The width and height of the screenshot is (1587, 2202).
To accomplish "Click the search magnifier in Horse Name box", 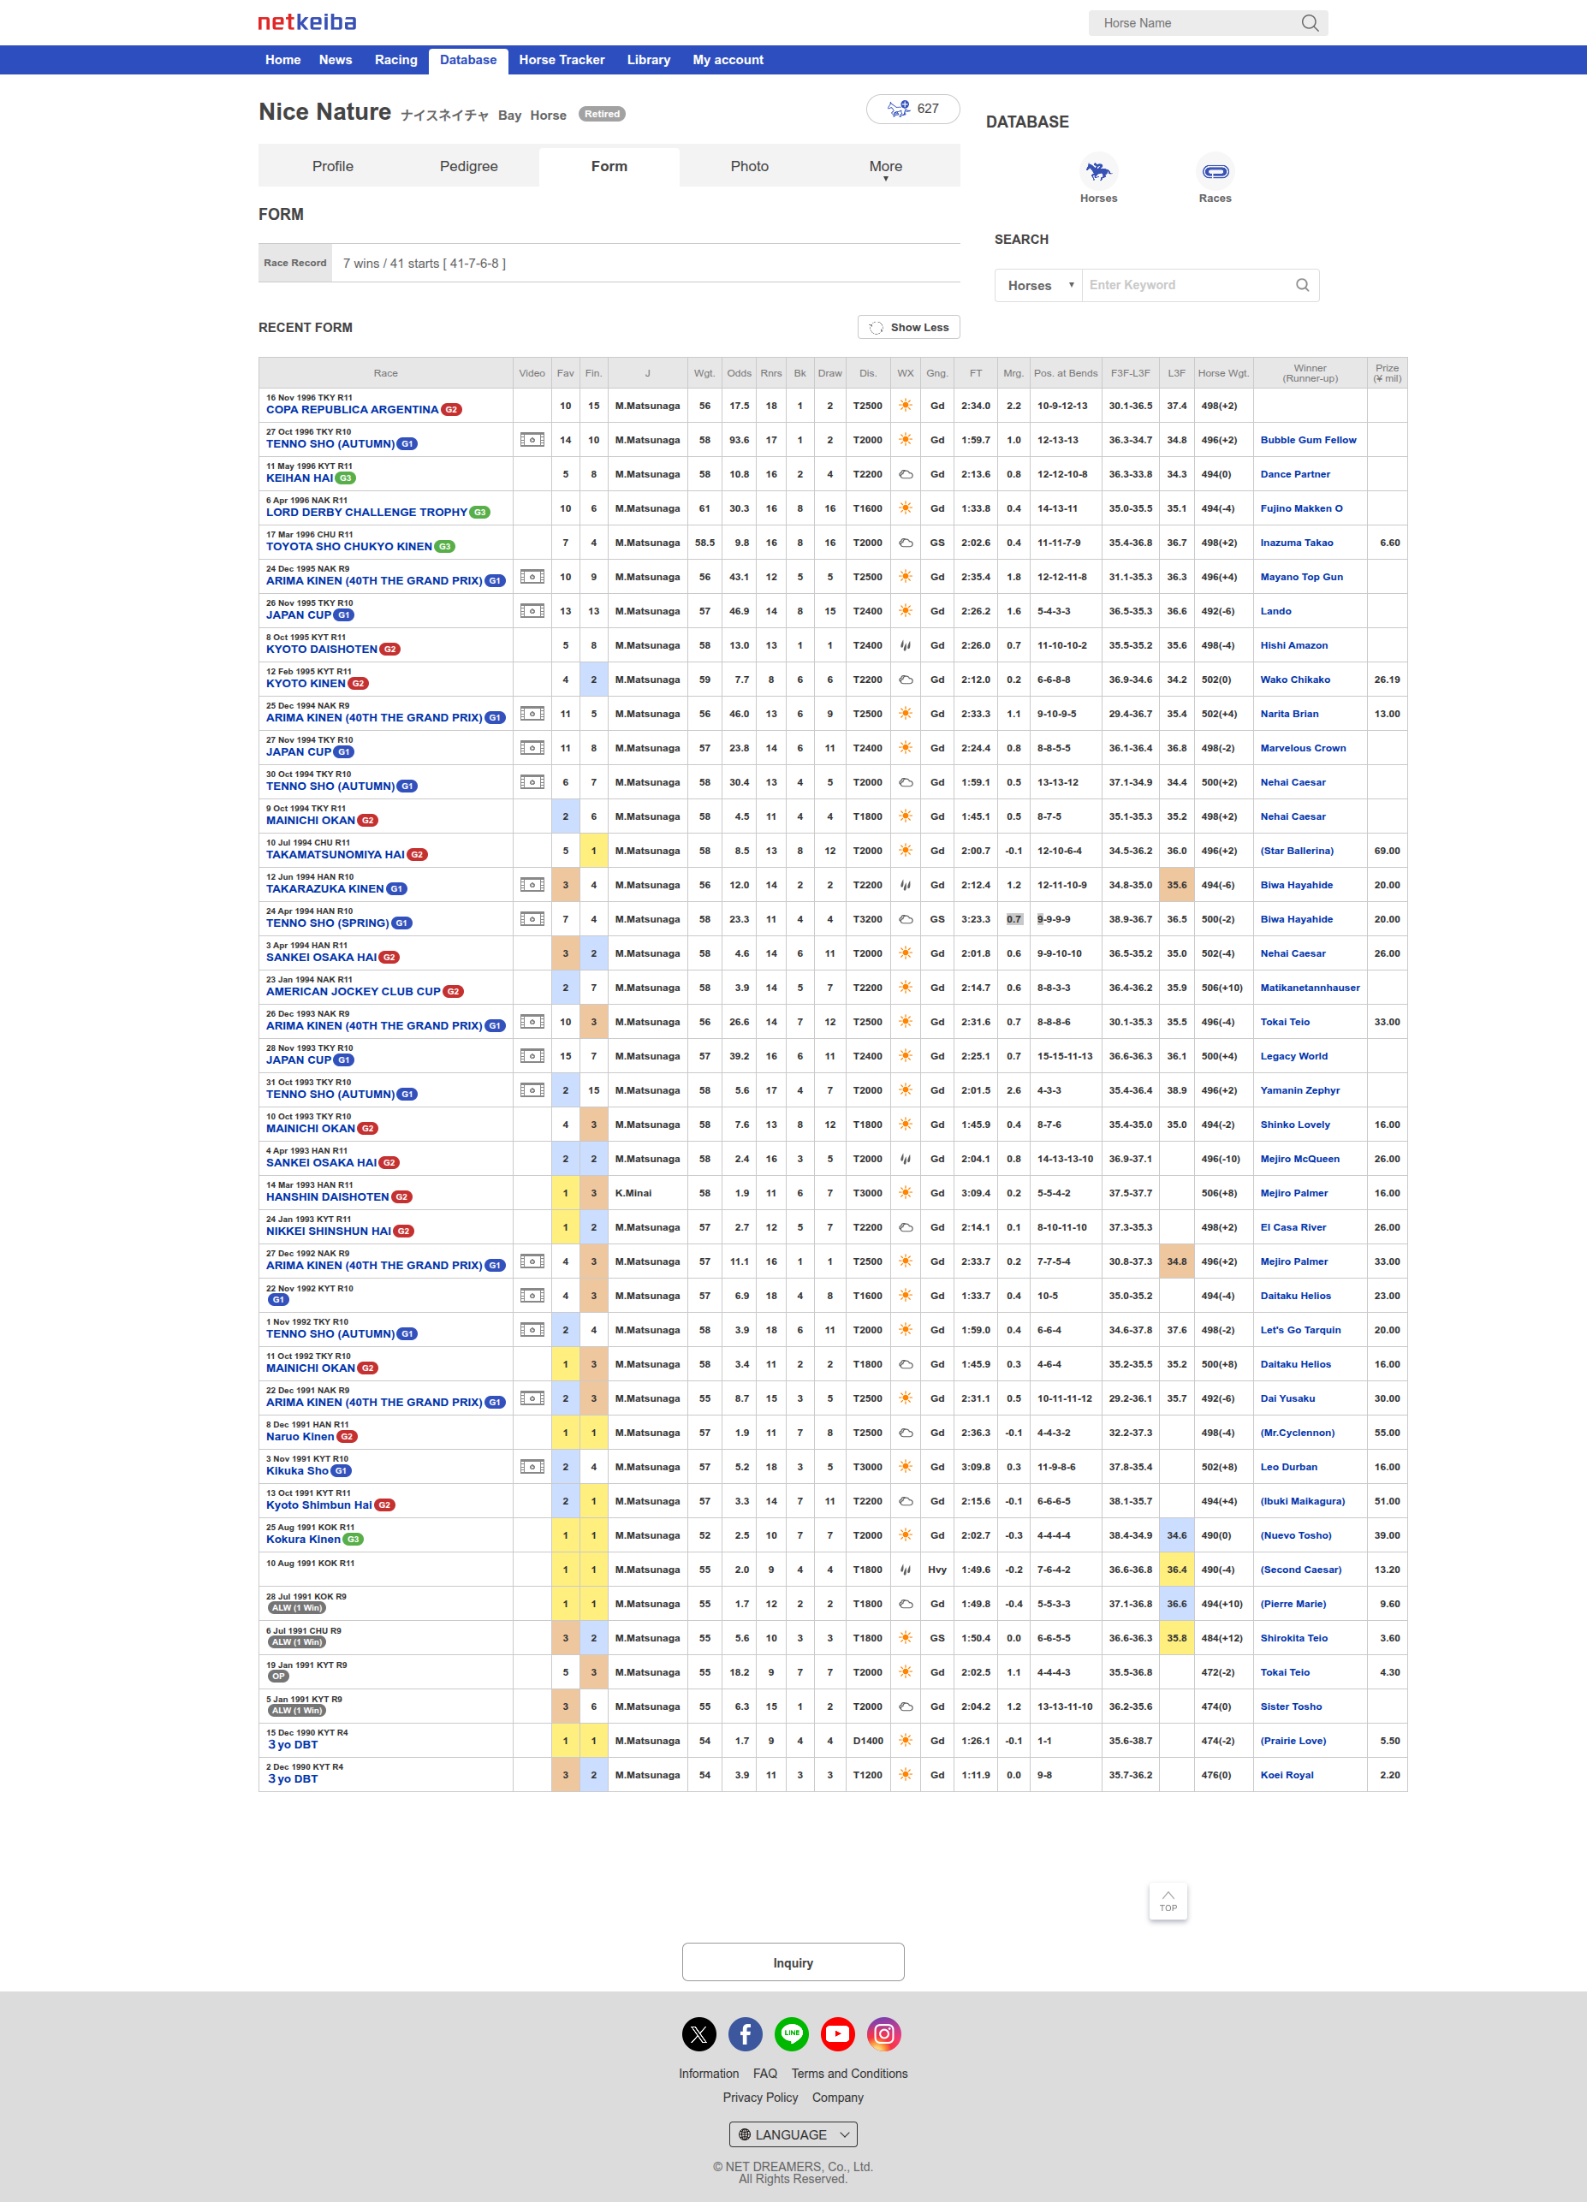I will [1309, 23].
